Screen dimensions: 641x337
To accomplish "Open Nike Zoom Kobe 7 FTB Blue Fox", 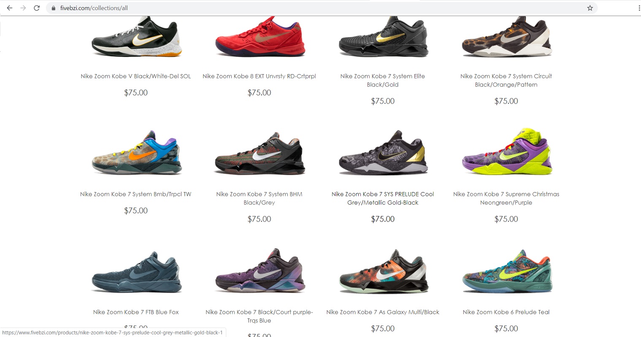I will coord(136,312).
